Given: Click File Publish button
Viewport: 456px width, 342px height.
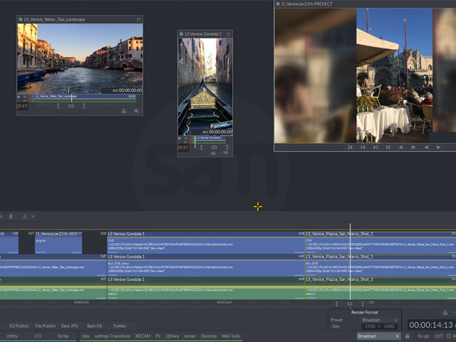Looking at the screenshot, I should pyautogui.click(x=45, y=326).
